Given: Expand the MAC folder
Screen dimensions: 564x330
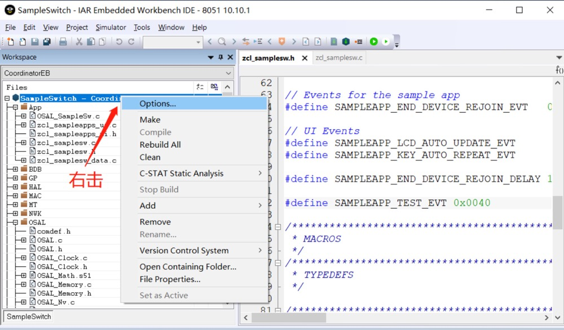Looking at the screenshot, I should pyautogui.click(x=15, y=196).
